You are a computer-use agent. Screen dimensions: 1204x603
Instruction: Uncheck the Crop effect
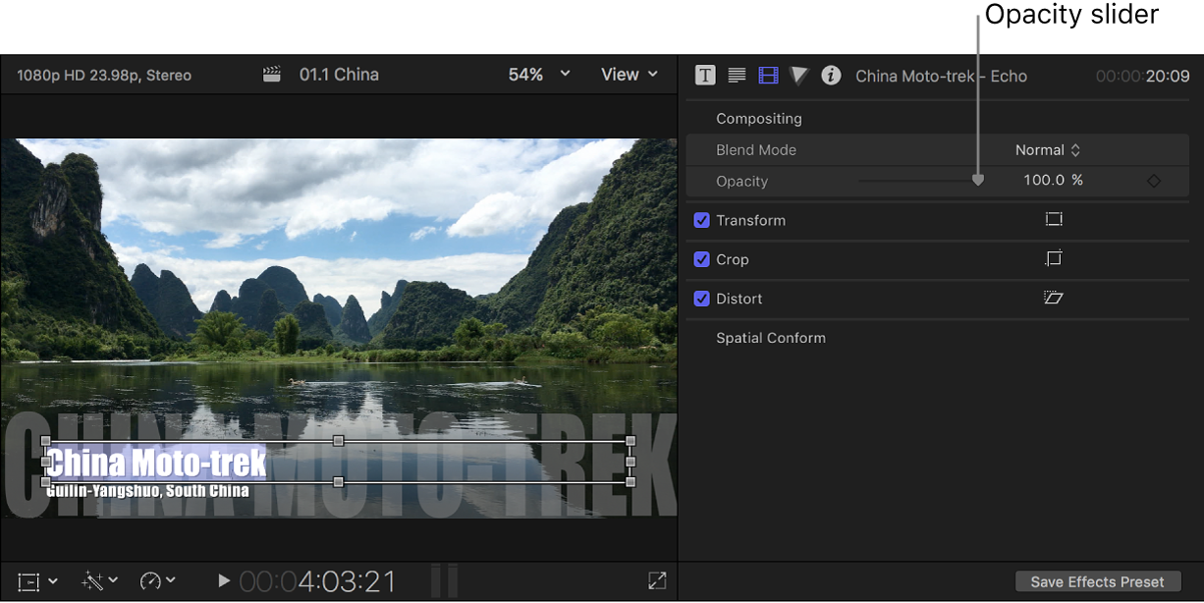tap(701, 259)
